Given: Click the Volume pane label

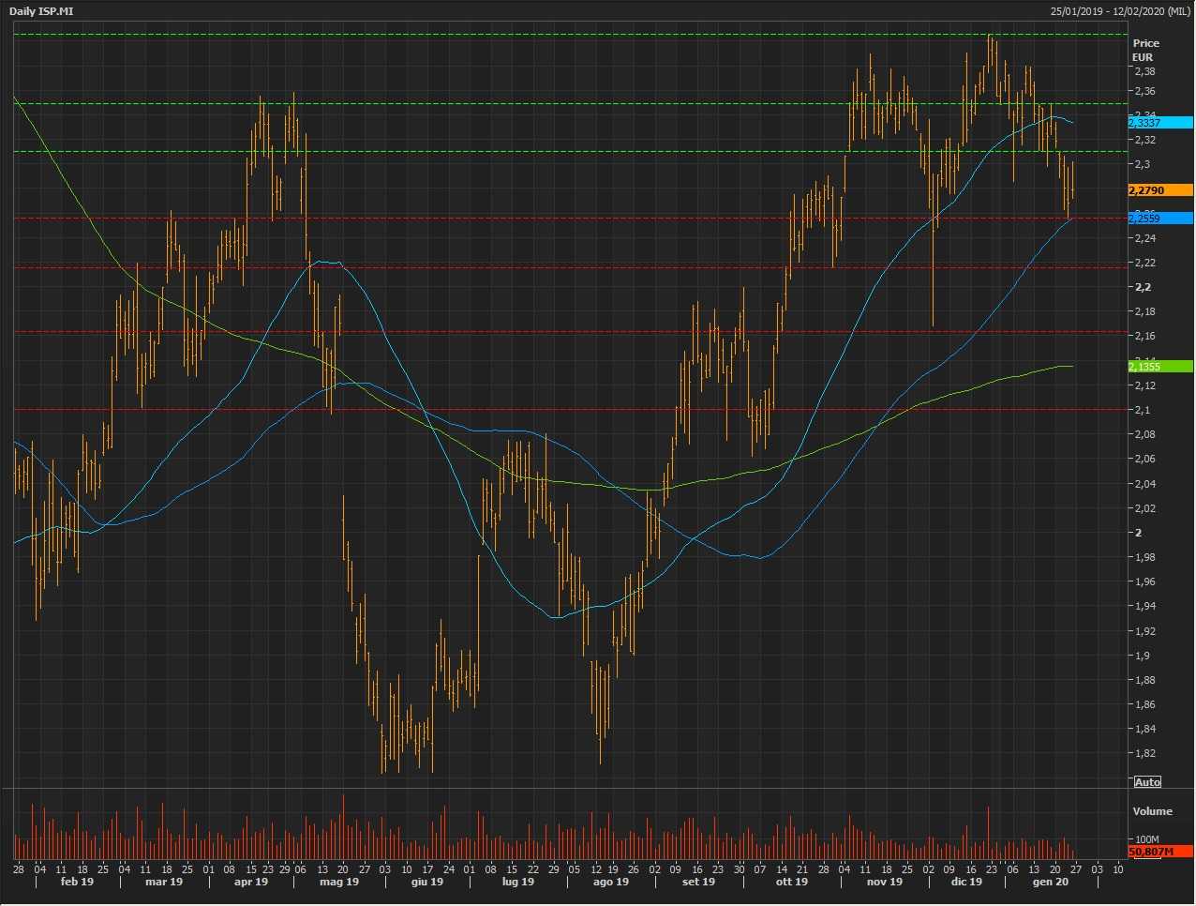Looking at the screenshot, I should tap(1152, 811).
